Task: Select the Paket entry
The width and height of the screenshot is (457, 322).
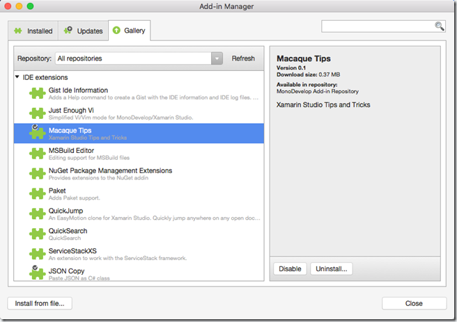Action: point(139,194)
